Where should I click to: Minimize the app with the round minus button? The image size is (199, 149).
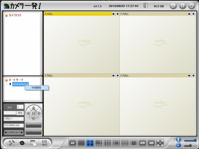pyautogui.click(x=173, y=6)
